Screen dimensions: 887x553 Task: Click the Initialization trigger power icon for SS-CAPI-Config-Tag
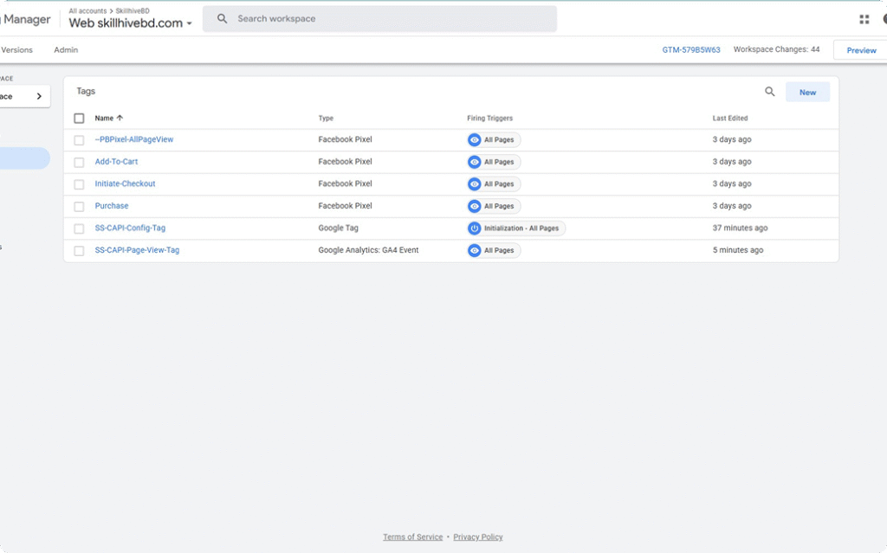pyautogui.click(x=474, y=228)
